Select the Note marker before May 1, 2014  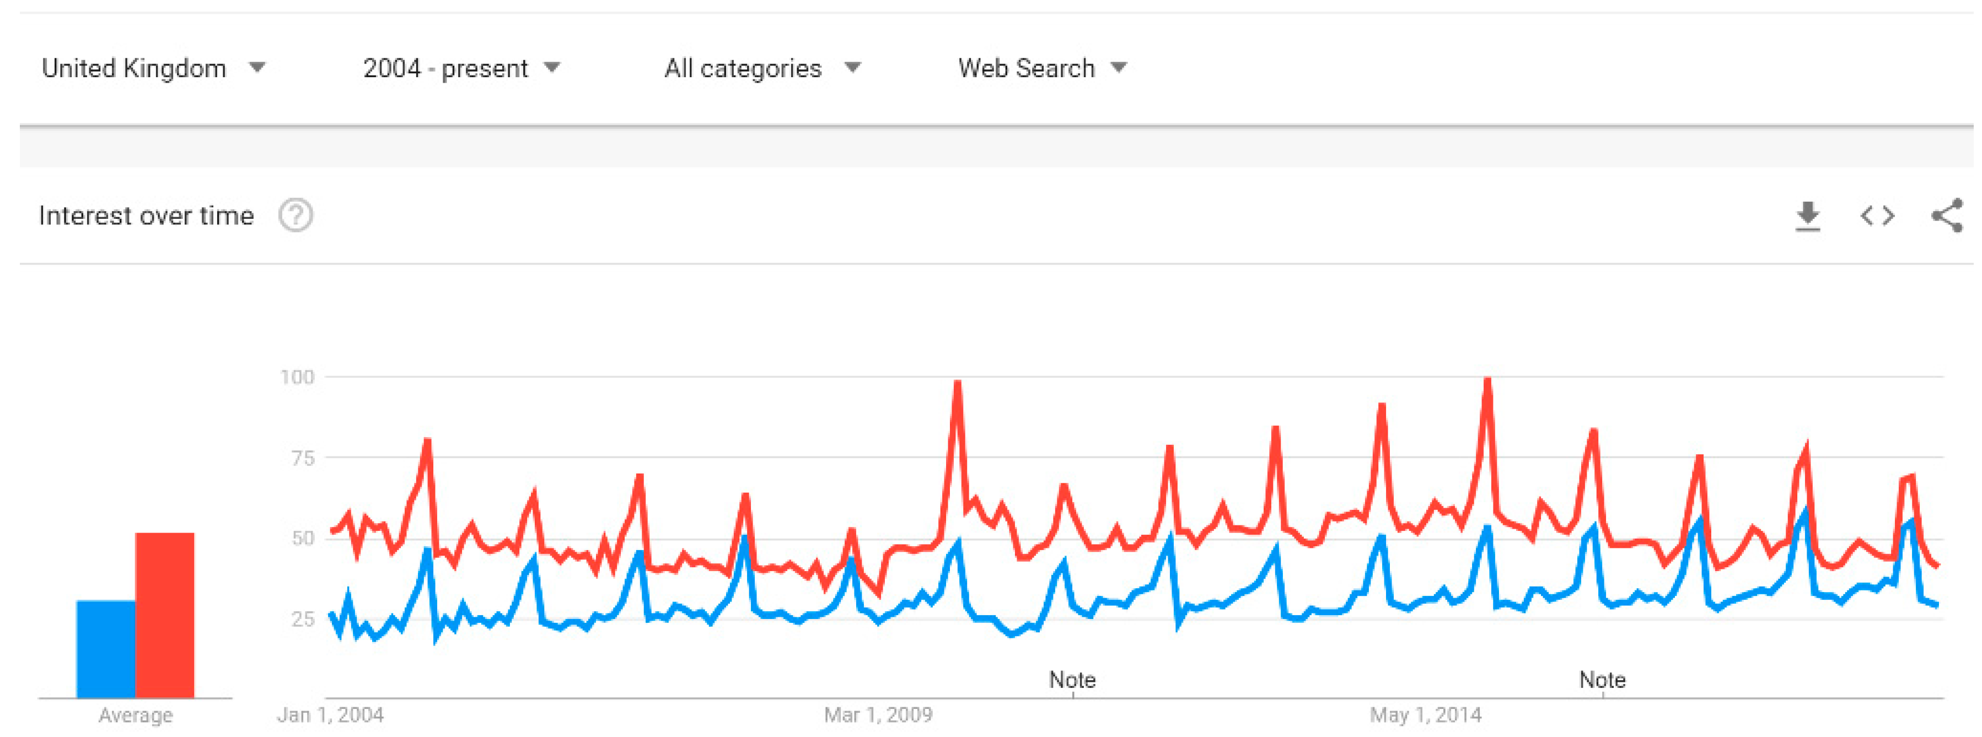click(x=1072, y=680)
